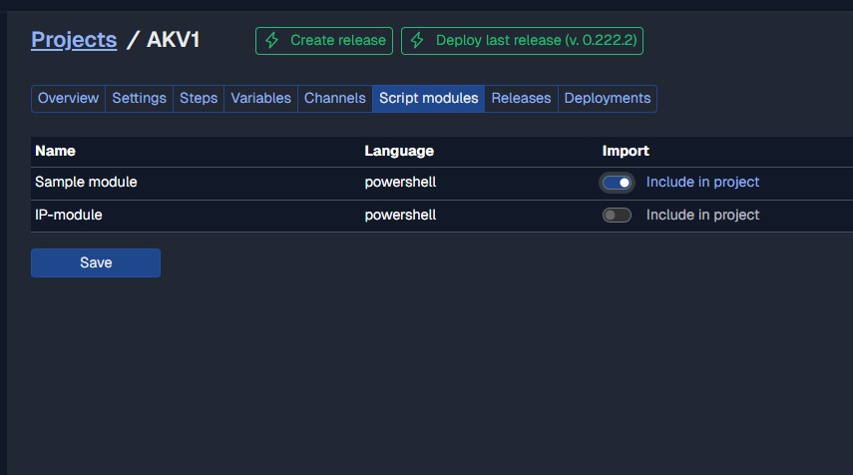This screenshot has width=853, height=475.
Task: Open the Deployments tab
Action: click(x=608, y=99)
